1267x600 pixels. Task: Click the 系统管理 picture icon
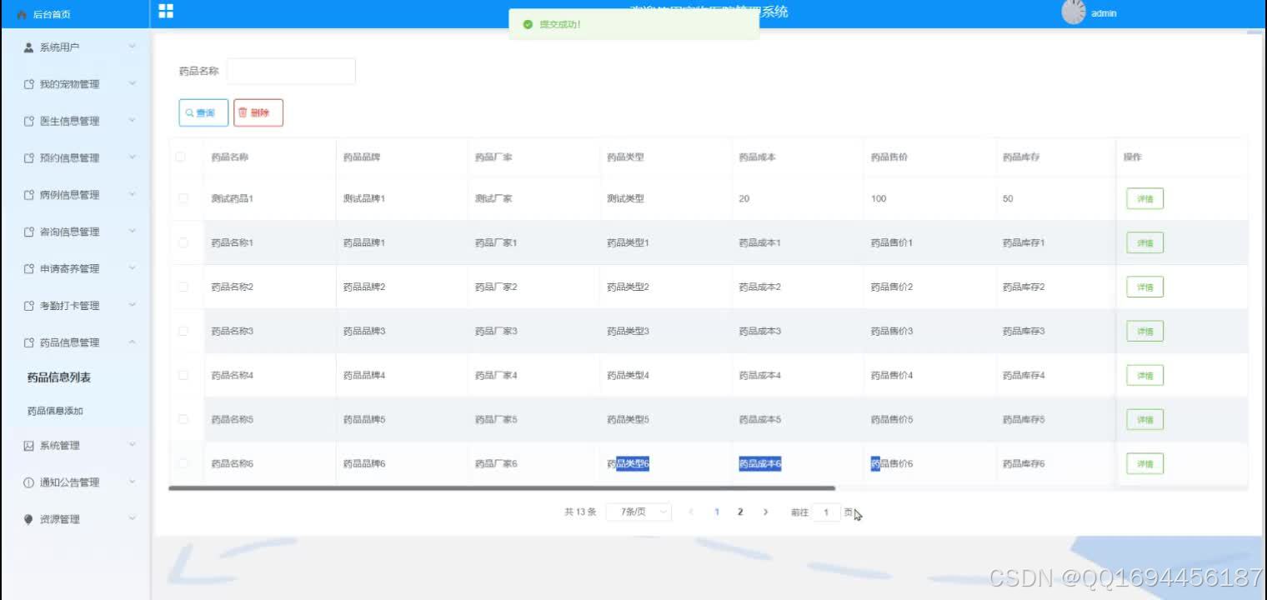[x=29, y=446]
